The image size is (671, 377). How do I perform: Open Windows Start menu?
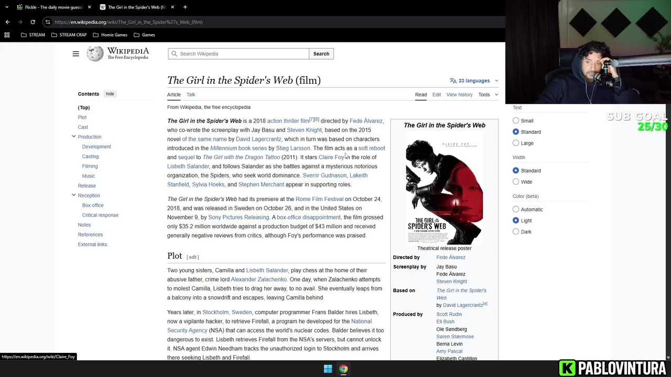(328, 369)
